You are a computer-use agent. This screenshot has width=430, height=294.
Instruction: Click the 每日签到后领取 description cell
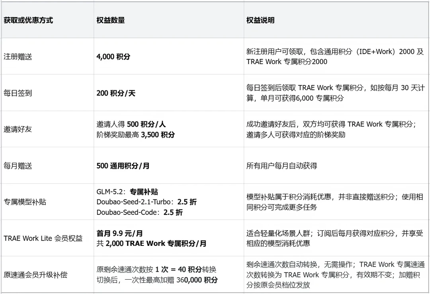335,93
